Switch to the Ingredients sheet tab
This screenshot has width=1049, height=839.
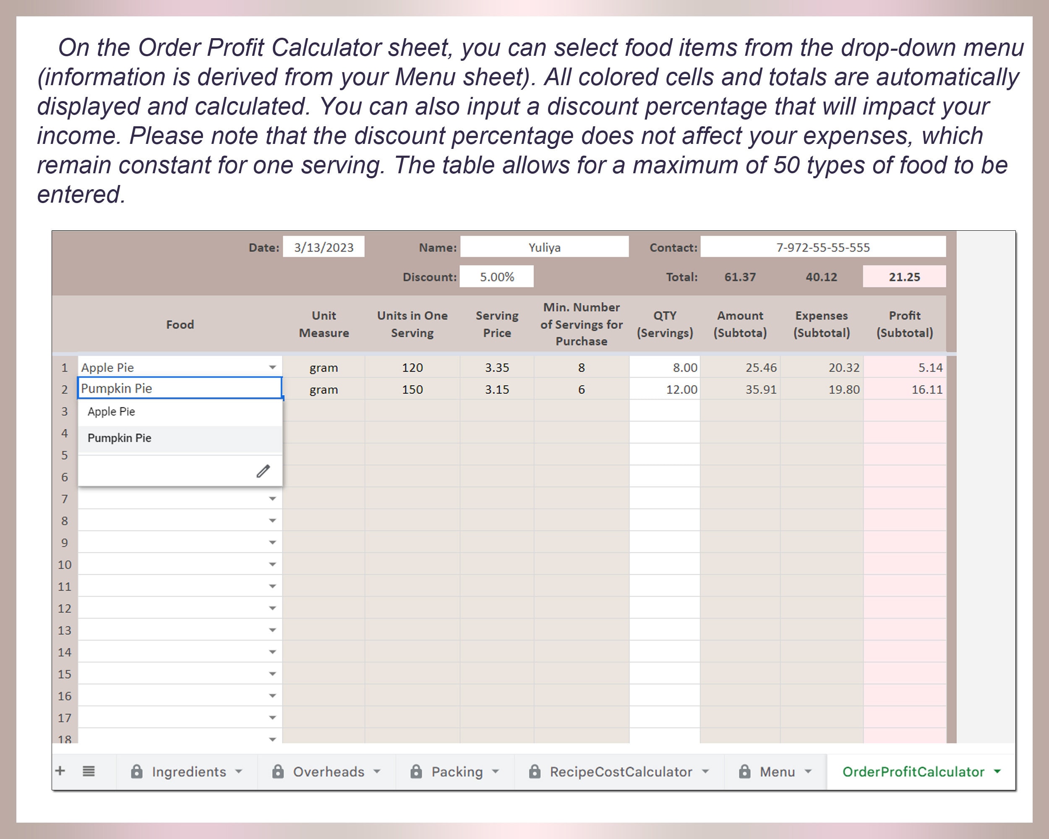tap(188, 771)
